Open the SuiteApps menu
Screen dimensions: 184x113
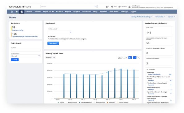click(x=125, y=12)
